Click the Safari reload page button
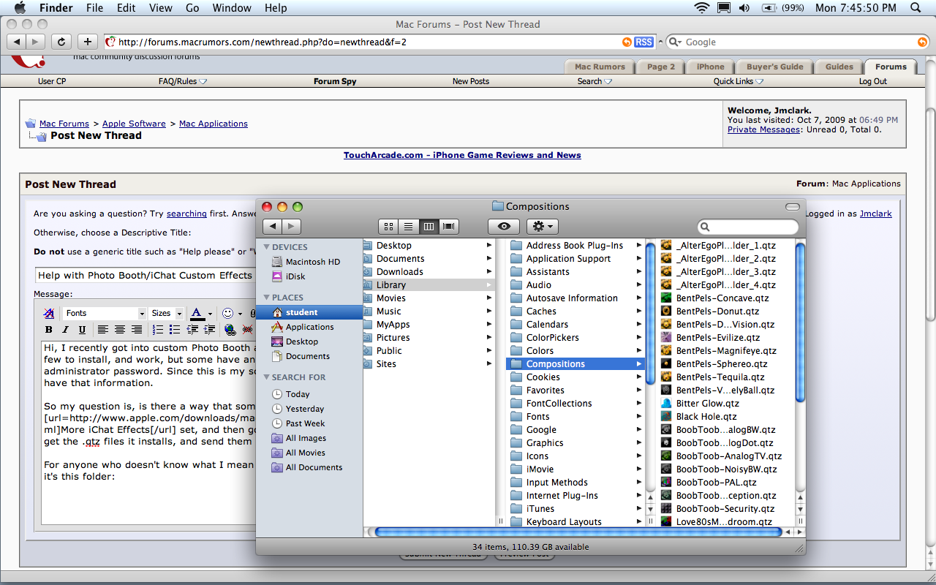The width and height of the screenshot is (936, 585). point(61,42)
